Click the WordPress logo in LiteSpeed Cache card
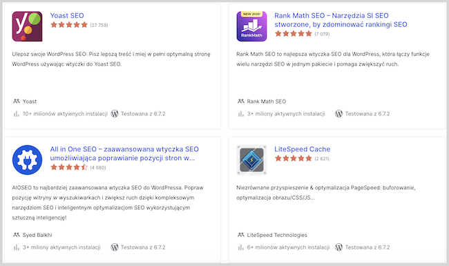This screenshot has width=449, height=266. (x=338, y=247)
